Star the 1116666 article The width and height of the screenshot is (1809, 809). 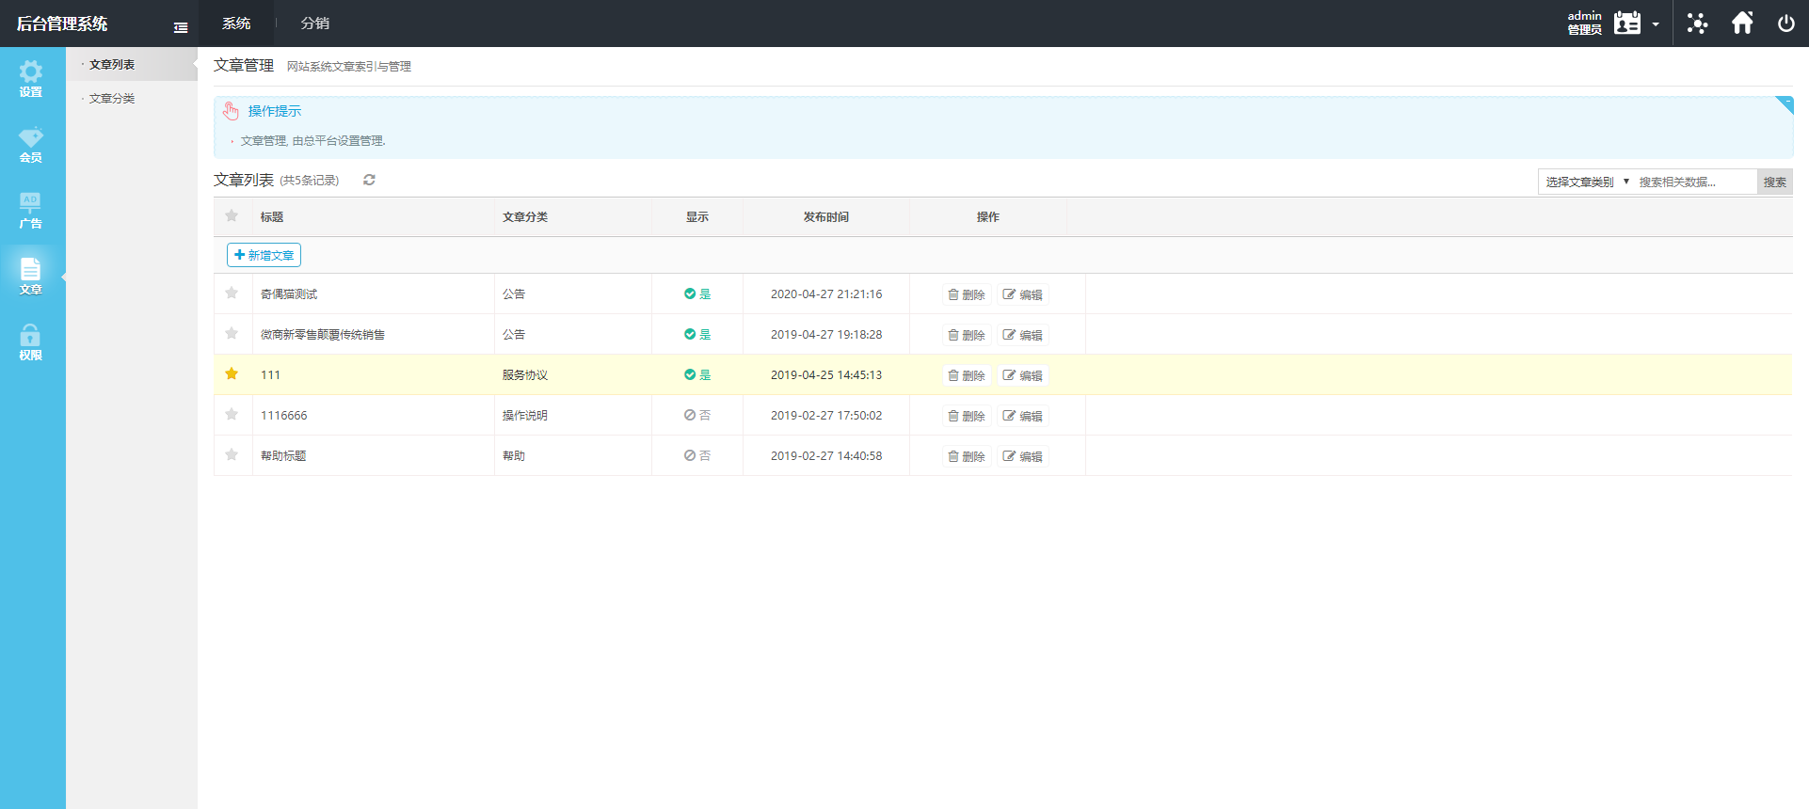click(232, 415)
